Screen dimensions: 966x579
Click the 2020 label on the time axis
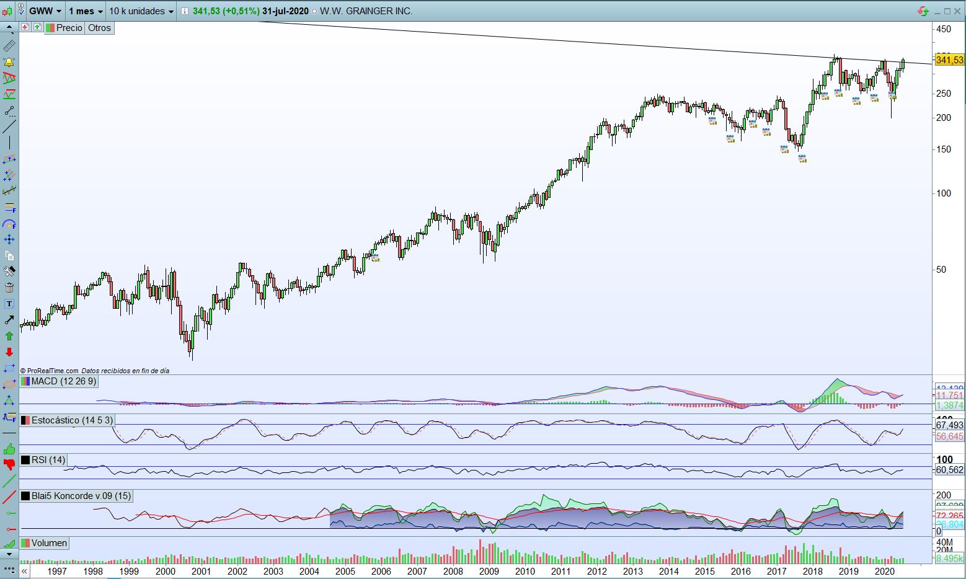click(x=884, y=572)
